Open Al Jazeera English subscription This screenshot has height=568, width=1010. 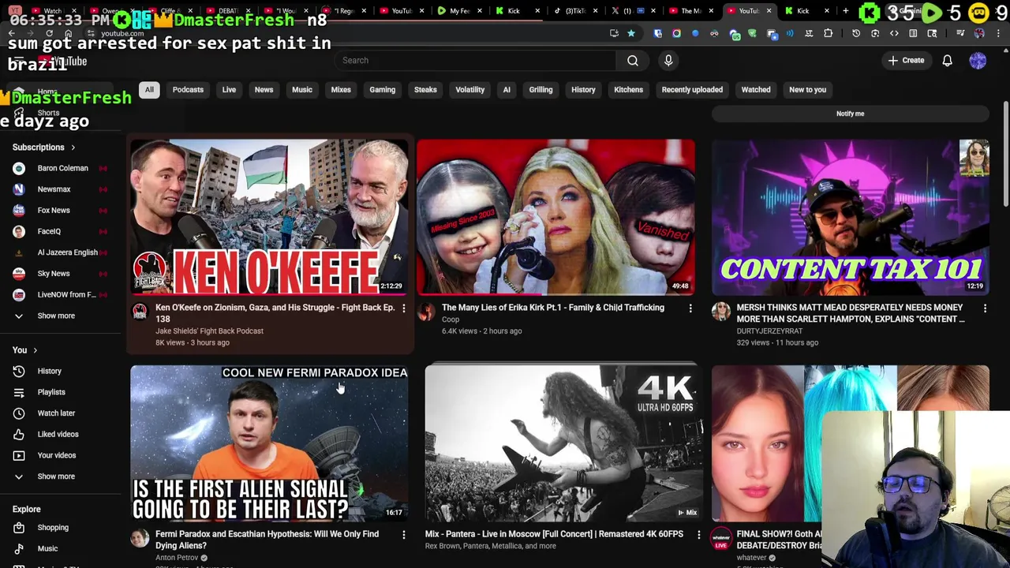click(x=62, y=252)
